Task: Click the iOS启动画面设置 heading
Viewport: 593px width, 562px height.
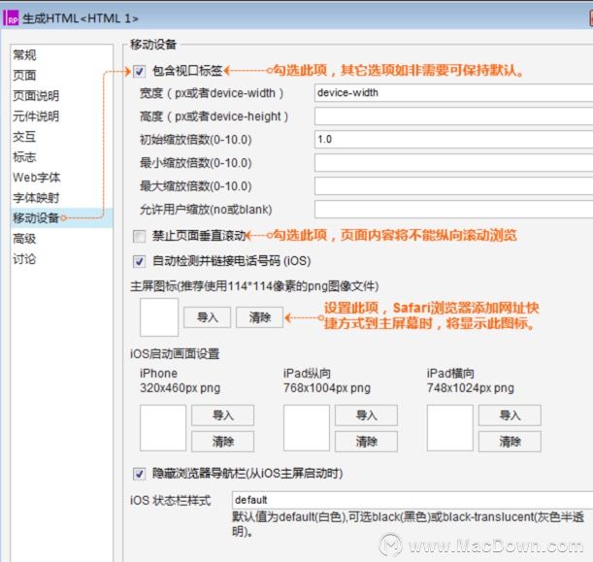Action: point(175,354)
